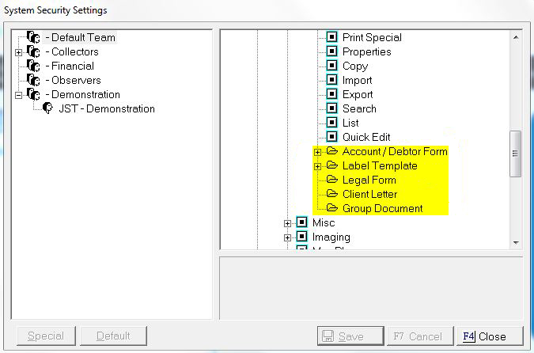Expand the Collectors team node
Viewport: 534px width, 353px height.
pos(18,52)
